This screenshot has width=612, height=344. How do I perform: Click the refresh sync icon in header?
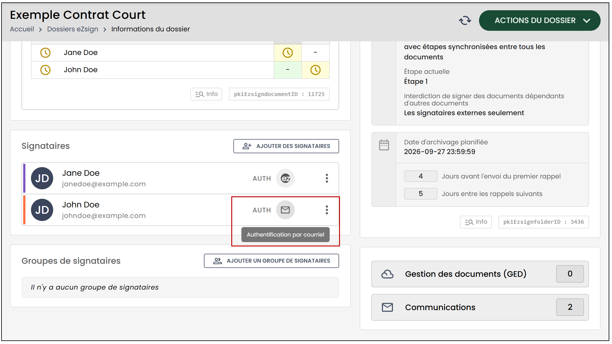(465, 21)
